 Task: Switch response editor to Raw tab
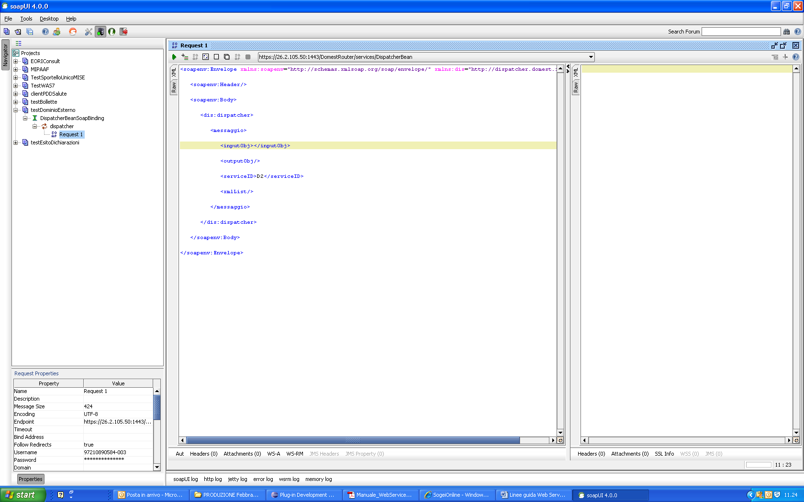click(x=576, y=87)
